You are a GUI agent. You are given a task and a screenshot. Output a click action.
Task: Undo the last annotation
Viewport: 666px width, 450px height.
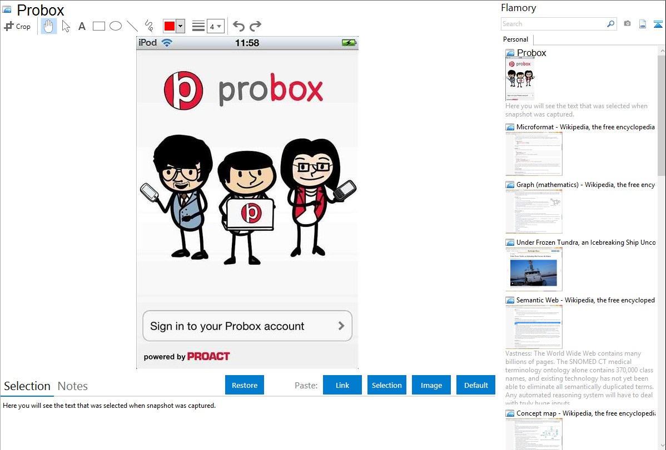pyautogui.click(x=238, y=26)
